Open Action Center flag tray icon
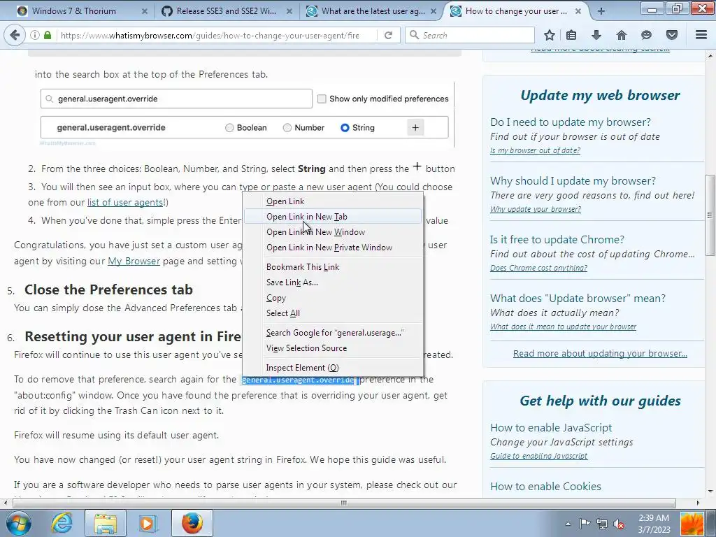Viewport: 716px width, 537px height. [585, 524]
